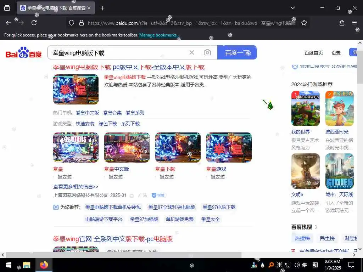363x272 pixels.
Task: Open the Firefox application menu
Action: (x=354, y=23)
